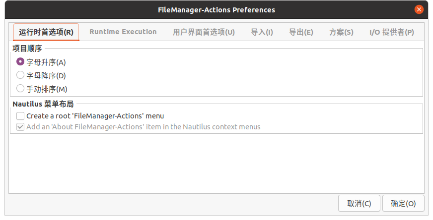
Task: Choose the 字母降序(D) sort option
Action: coord(20,75)
